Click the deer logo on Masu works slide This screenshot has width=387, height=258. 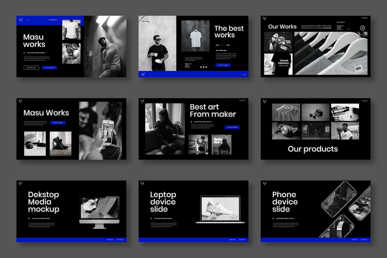click(x=21, y=20)
